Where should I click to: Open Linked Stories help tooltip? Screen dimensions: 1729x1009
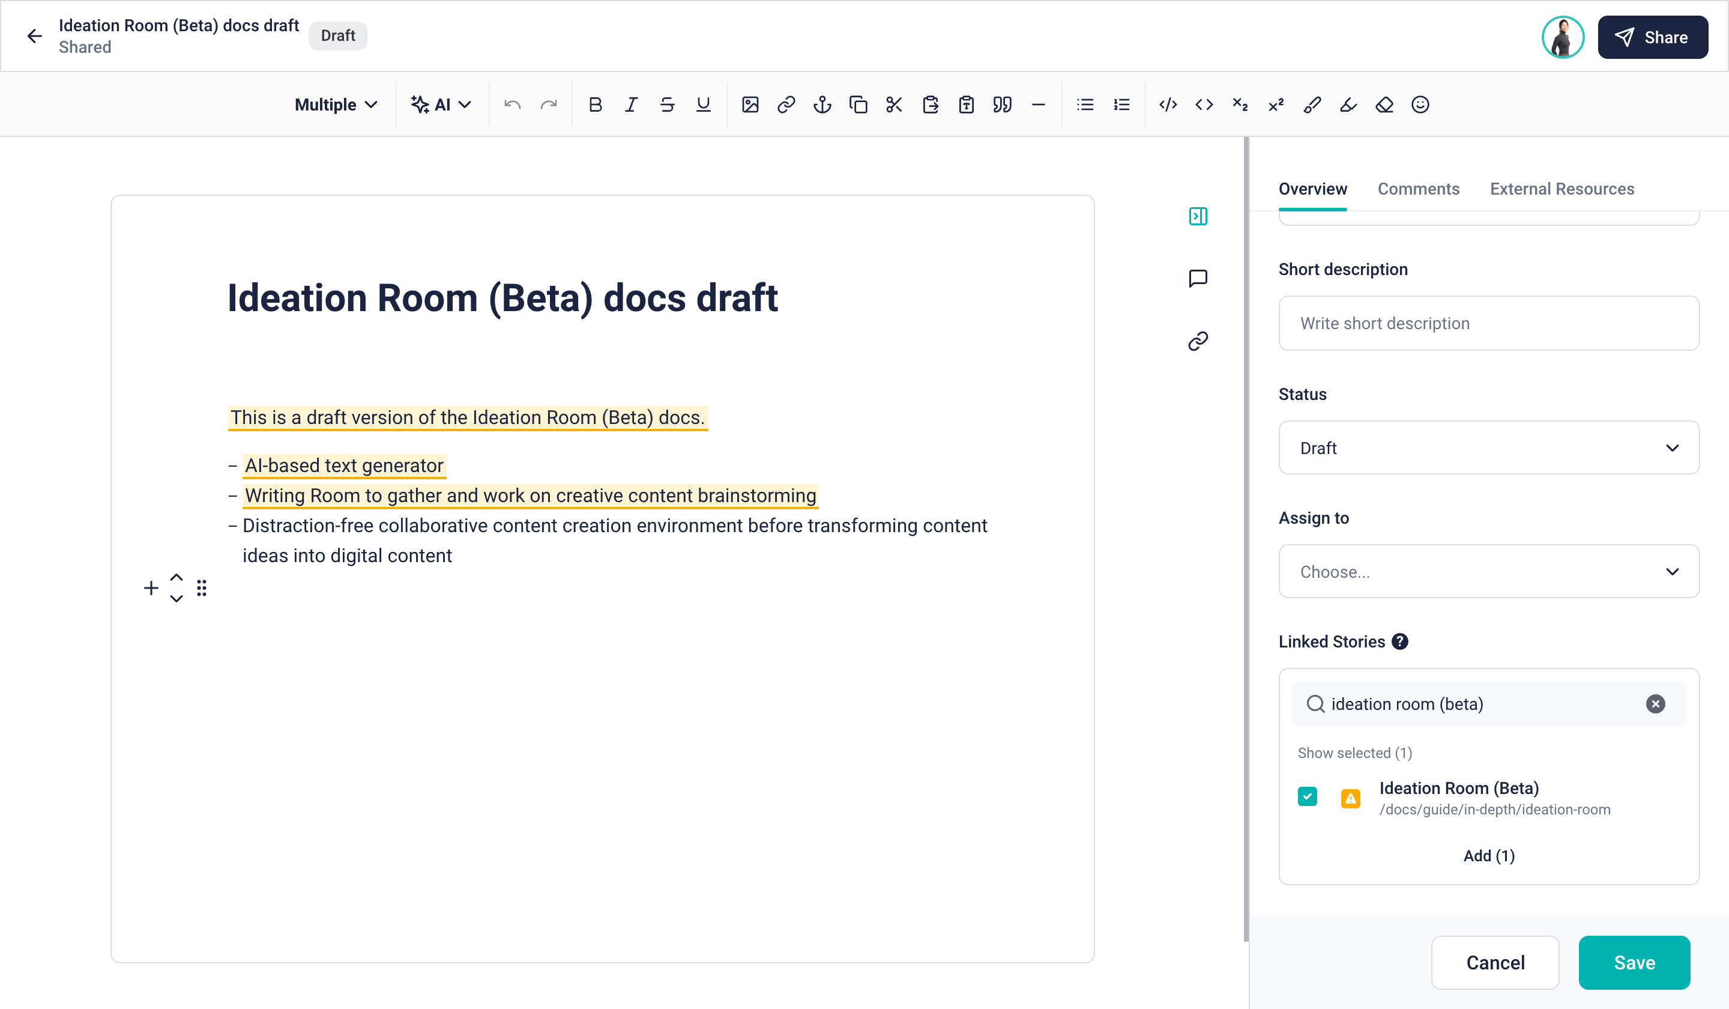(1399, 642)
